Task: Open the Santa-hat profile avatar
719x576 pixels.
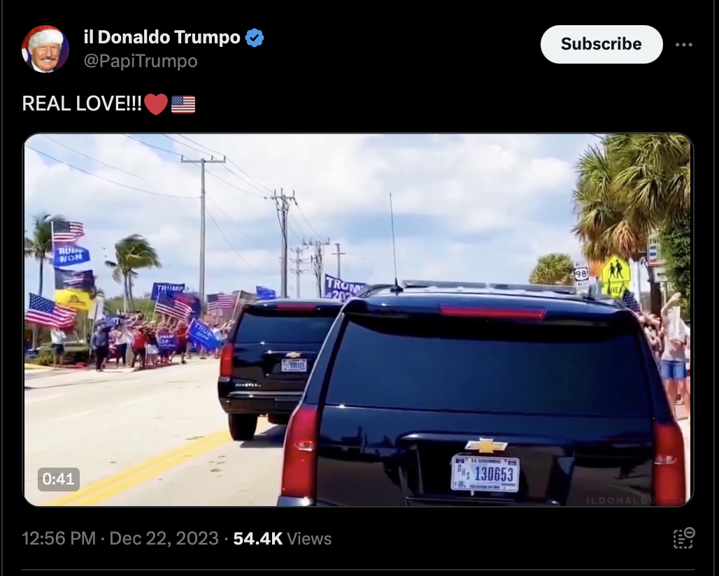Action: tap(45, 48)
